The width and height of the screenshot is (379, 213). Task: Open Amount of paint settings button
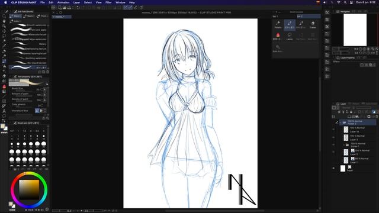pos(45,95)
